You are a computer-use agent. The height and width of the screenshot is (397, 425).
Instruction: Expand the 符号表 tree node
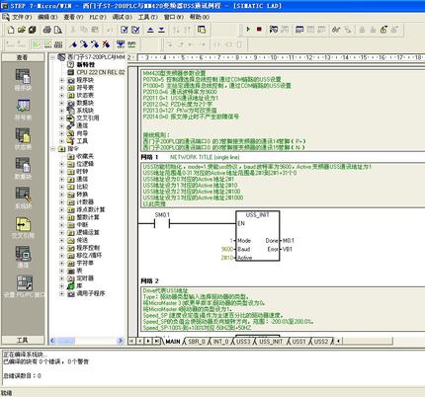[x=61, y=88]
